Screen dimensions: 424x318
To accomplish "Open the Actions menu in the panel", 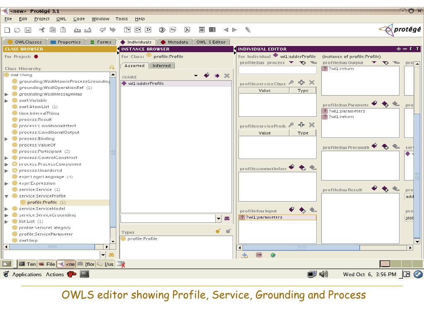I will 55,274.
